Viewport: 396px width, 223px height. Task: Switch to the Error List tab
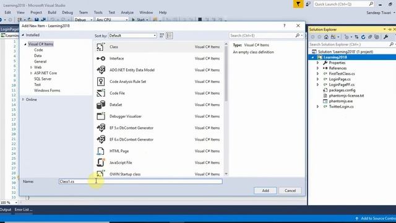click(x=24, y=209)
